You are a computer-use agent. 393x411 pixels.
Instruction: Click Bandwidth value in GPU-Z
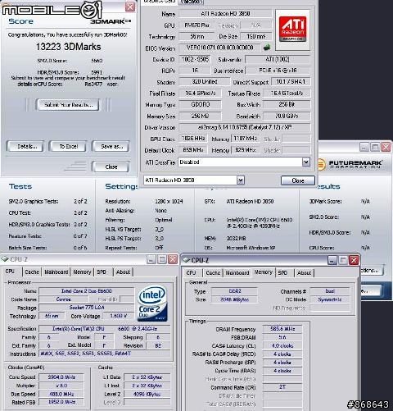287,116
